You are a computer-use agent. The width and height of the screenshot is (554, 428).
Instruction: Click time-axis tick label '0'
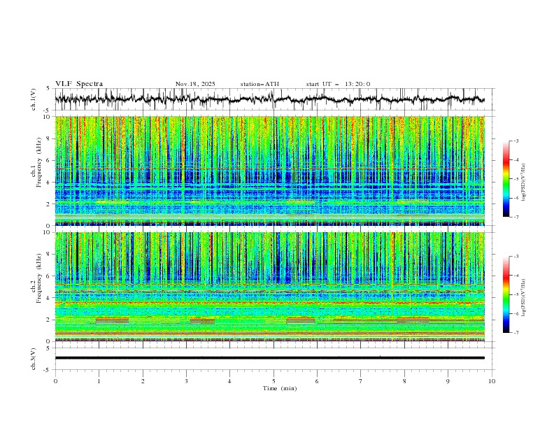[55, 381]
